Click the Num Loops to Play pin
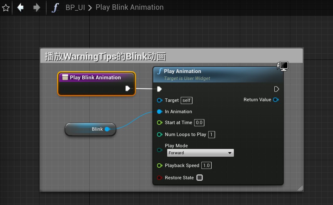 [x=160, y=134]
